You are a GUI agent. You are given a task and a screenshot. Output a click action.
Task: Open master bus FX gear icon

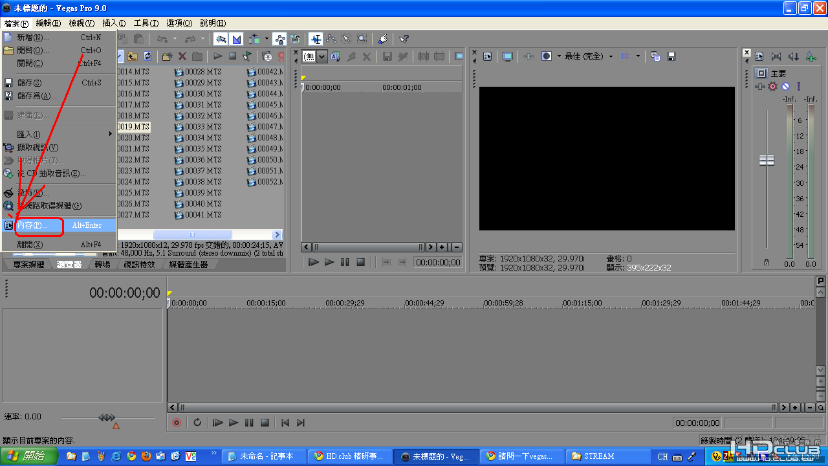[772, 86]
